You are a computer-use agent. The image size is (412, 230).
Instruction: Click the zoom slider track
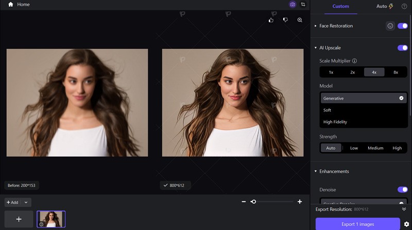point(272,202)
